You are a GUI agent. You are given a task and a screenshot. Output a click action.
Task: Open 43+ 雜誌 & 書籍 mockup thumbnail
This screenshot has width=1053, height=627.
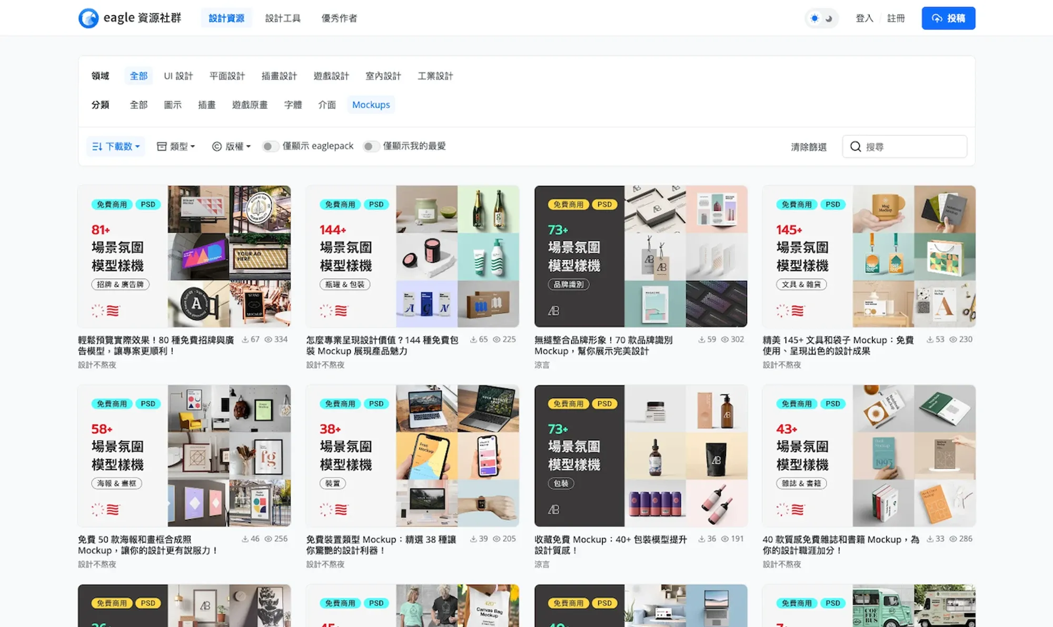869,456
